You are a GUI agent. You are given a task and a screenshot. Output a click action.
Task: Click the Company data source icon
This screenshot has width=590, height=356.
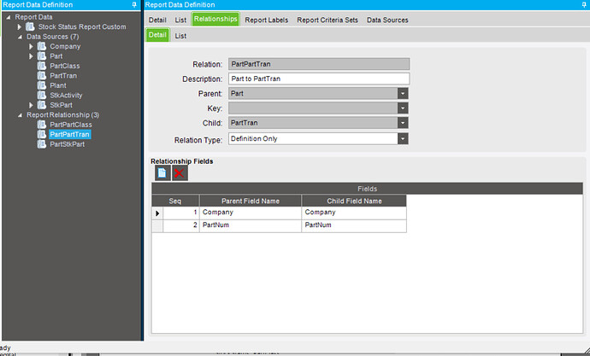click(x=42, y=46)
